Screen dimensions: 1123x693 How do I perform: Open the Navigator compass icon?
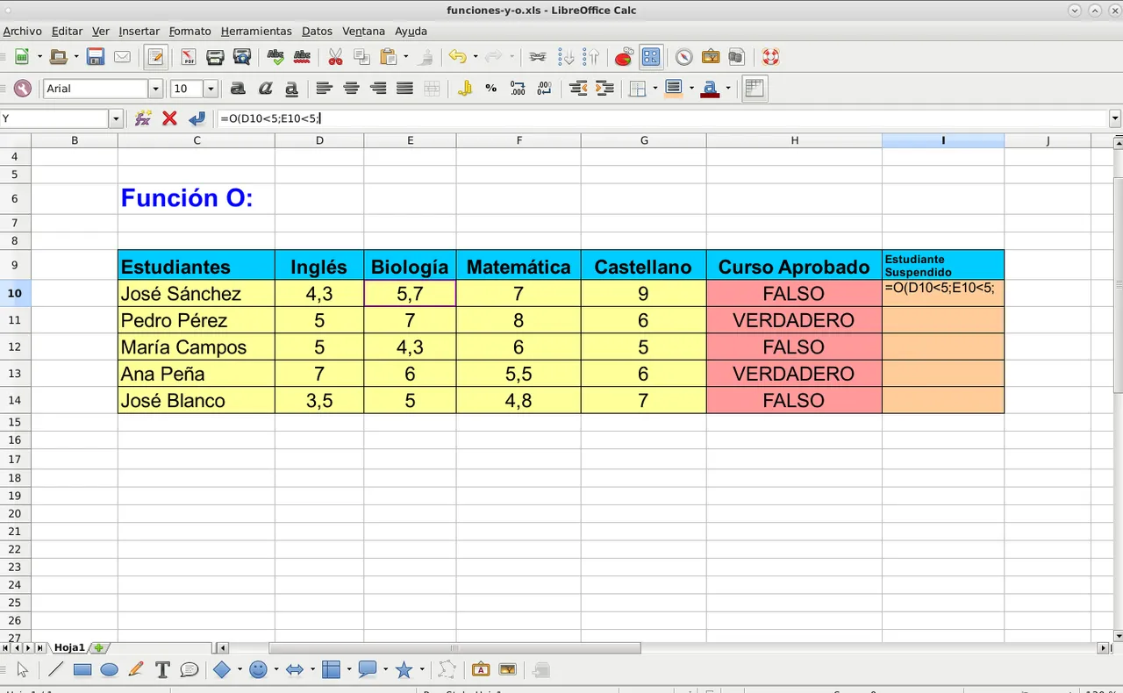683,58
